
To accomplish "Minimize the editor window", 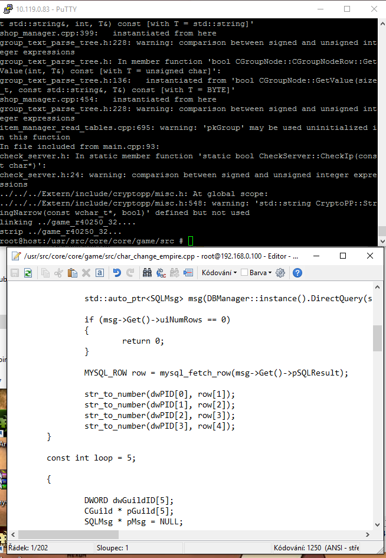I will pos(316,256).
